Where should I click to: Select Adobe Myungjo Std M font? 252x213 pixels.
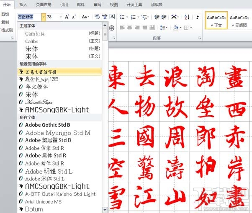click(59, 133)
